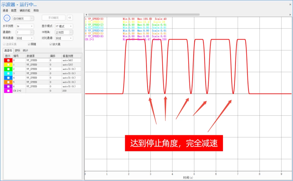Enable the display checkbox for channel 6
This screenshot has width=293, height=181.
pos(8,87)
